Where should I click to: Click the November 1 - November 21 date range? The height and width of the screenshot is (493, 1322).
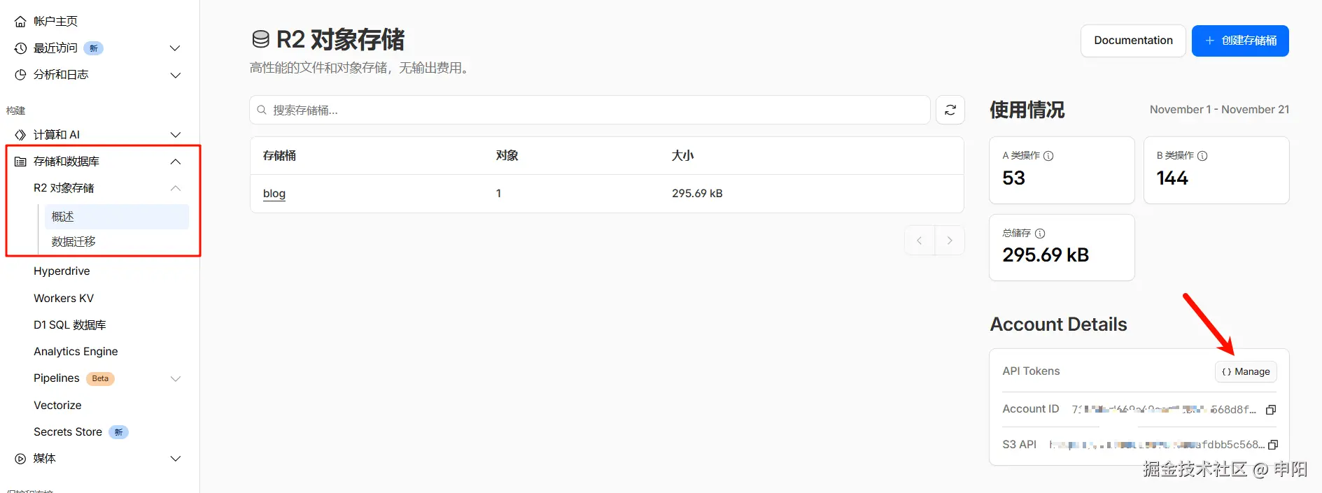(1219, 110)
